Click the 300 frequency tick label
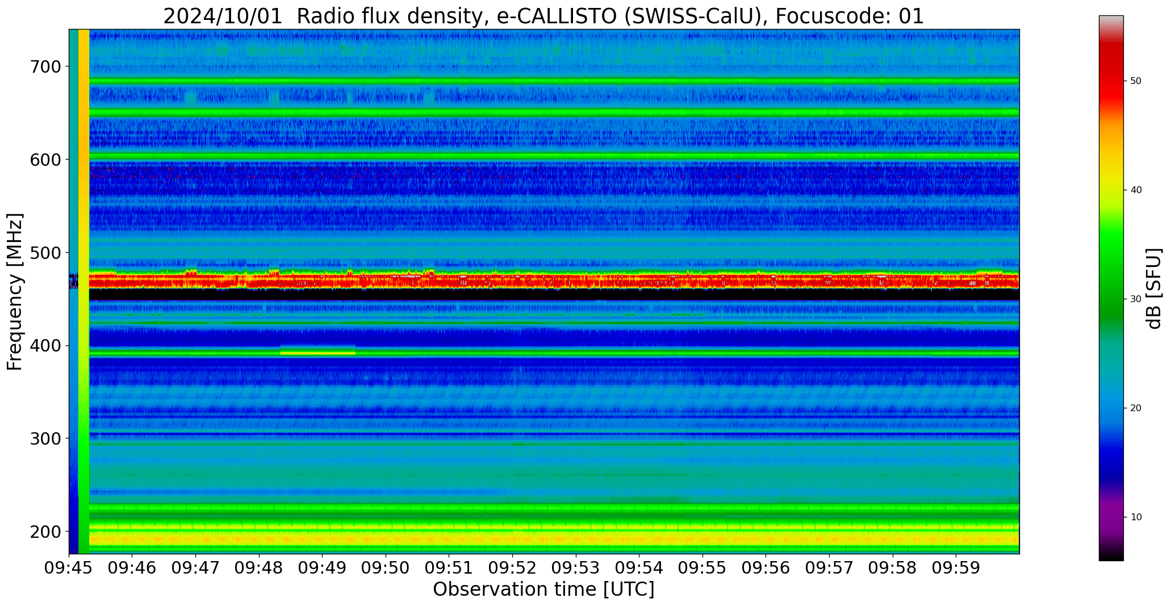 [45, 439]
